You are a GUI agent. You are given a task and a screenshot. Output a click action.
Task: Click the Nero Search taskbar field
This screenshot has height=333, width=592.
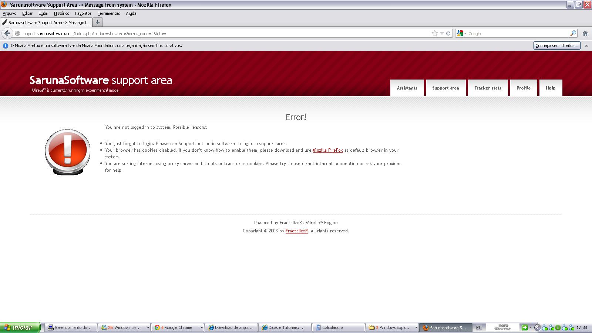503,327
